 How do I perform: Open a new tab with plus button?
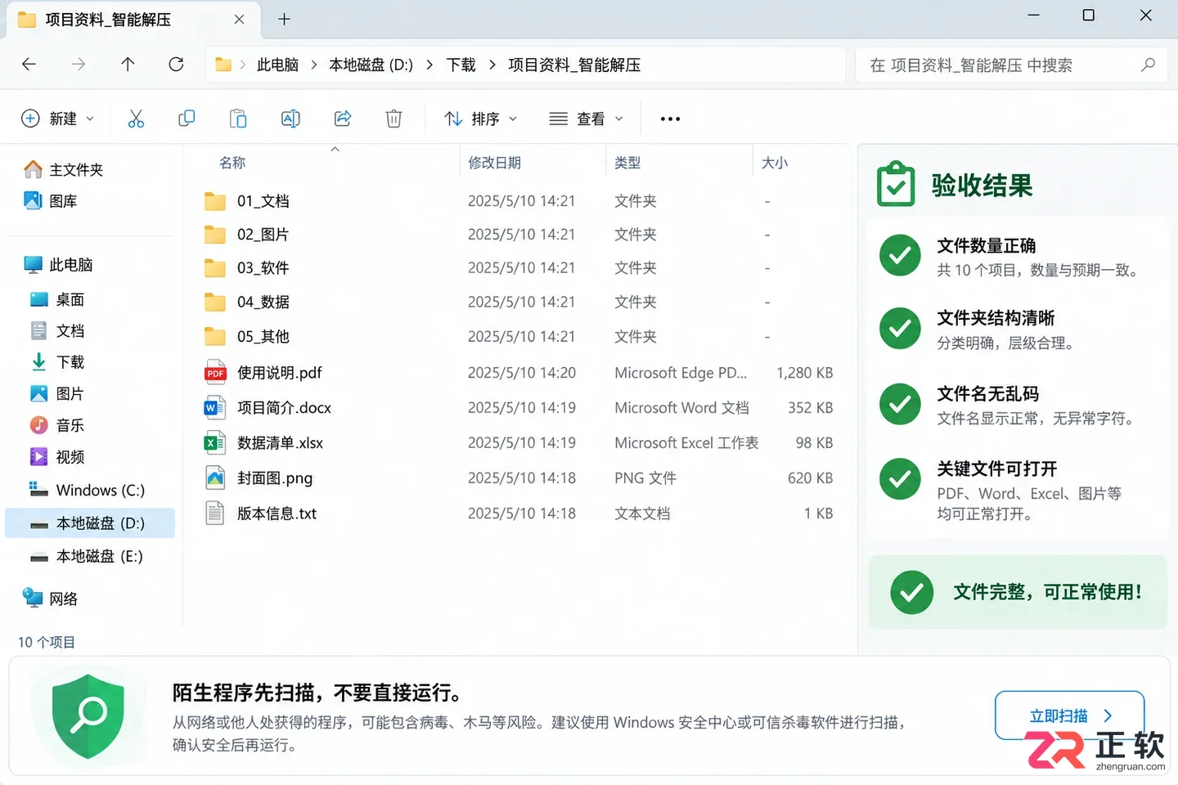(x=284, y=19)
